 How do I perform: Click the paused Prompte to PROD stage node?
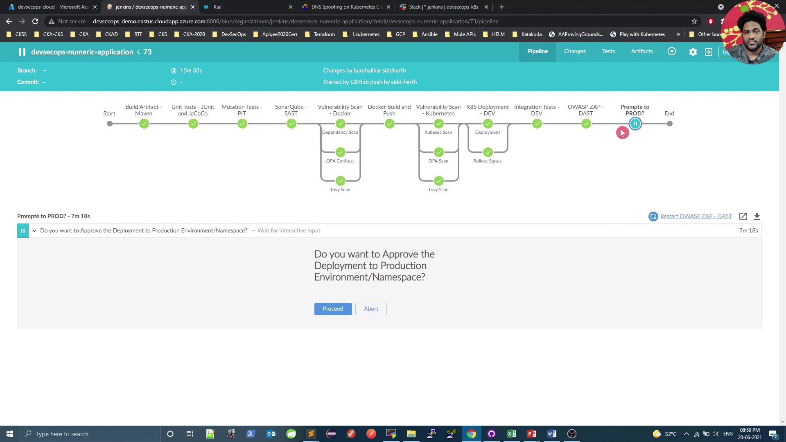coord(635,124)
